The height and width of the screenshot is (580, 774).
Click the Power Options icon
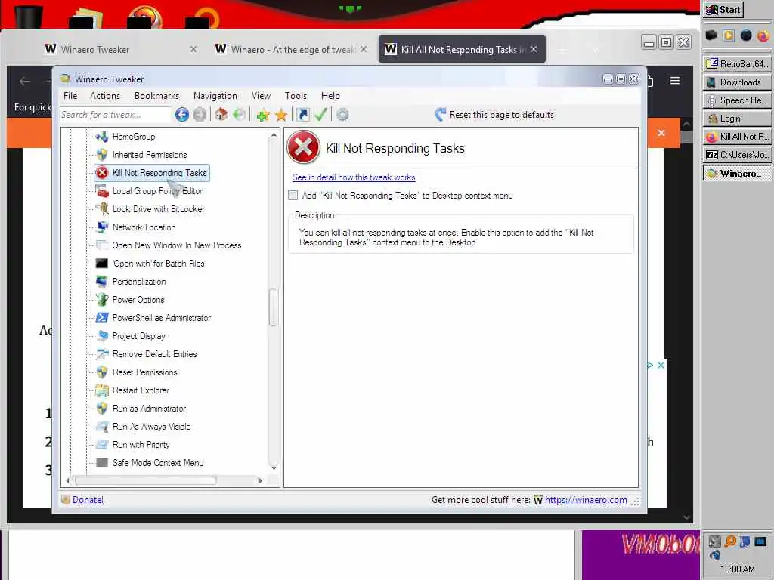pyautogui.click(x=102, y=299)
